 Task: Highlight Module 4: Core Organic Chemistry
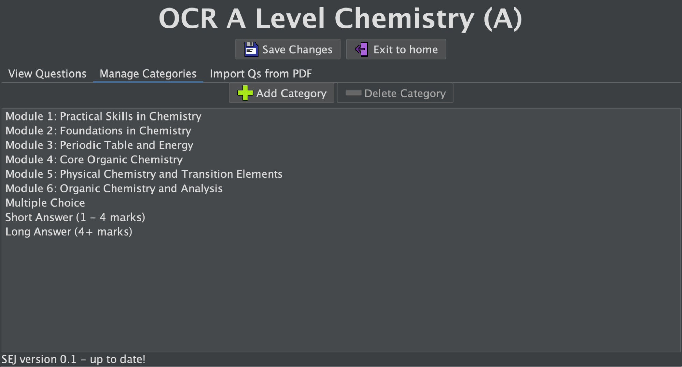94,160
